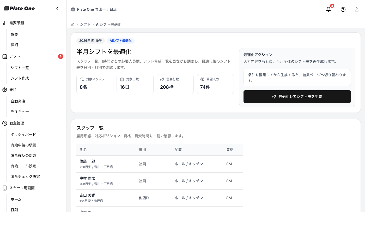Open the help question mark icon

pos(343,9)
